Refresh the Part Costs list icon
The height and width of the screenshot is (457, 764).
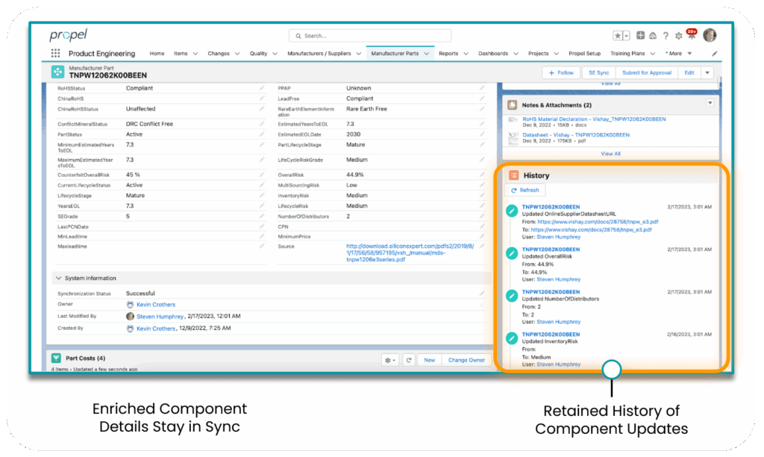click(x=409, y=360)
